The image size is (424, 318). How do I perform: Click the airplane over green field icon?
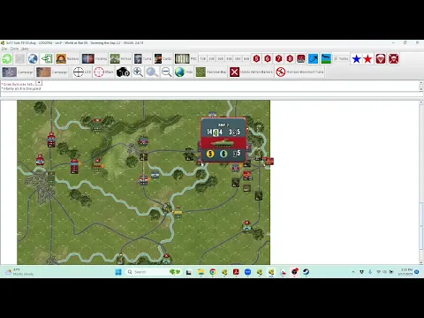[x=326, y=58]
